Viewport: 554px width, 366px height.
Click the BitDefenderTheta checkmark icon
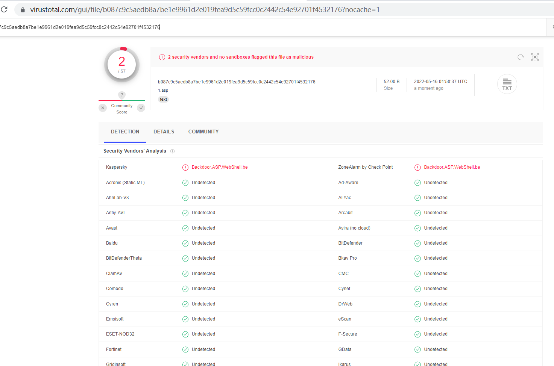click(x=185, y=259)
